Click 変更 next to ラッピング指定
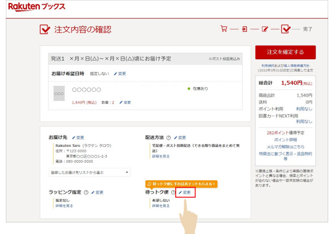The image size is (334, 234). coord(97,192)
